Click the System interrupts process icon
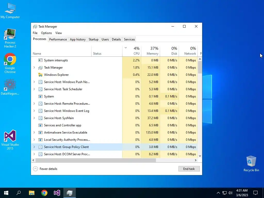 click(x=40, y=60)
